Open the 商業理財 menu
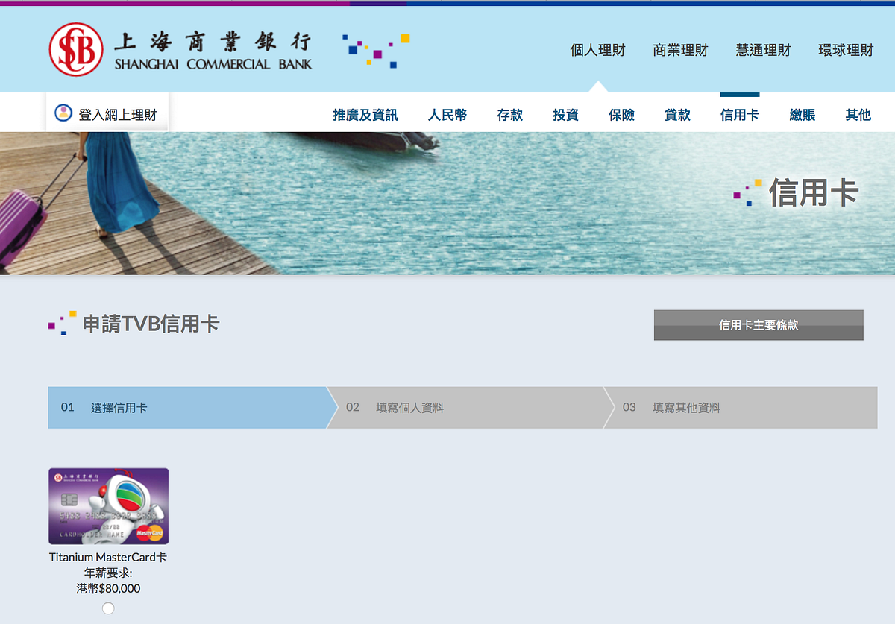The height and width of the screenshot is (624, 895). click(679, 50)
